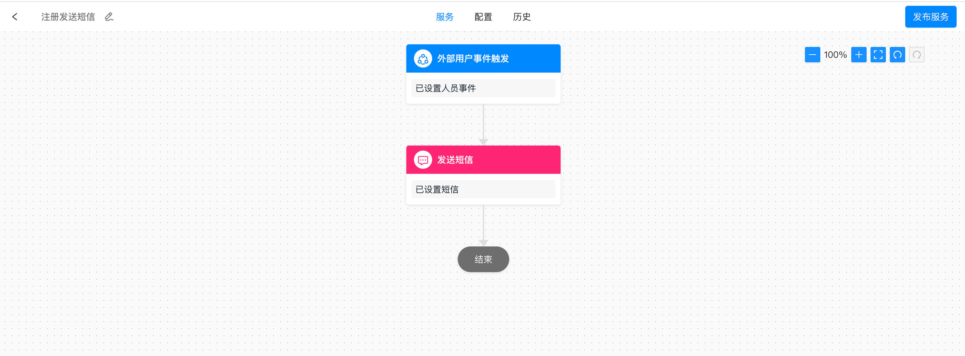The image size is (965, 356).
Task: Click the zoom in plus icon
Action: pyautogui.click(x=859, y=55)
